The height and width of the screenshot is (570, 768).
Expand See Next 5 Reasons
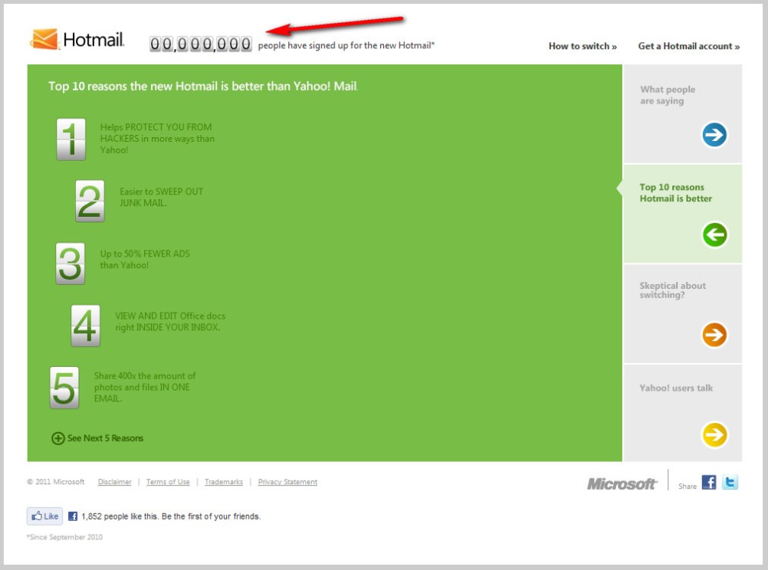pos(97,438)
